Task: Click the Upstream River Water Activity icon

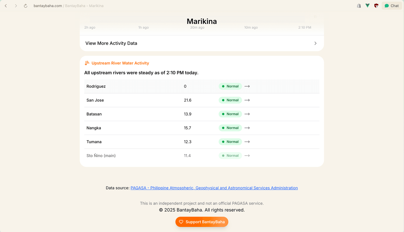Action: pyautogui.click(x=87, y=63)
